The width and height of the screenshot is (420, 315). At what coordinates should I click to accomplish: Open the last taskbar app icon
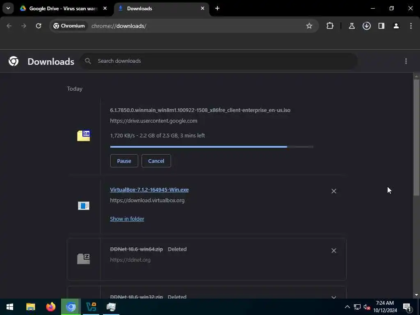(111, 307)
